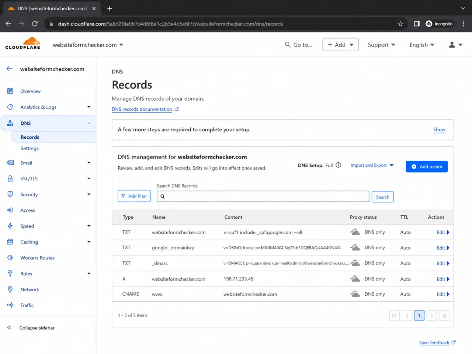Click the proxy cloud icon for the www record
This screenshot has height=354, width=472.
(355, 294)
